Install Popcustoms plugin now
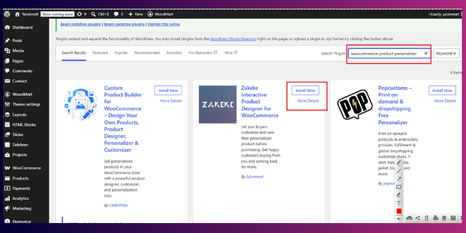The image size is (466, 233). [442, 90]
